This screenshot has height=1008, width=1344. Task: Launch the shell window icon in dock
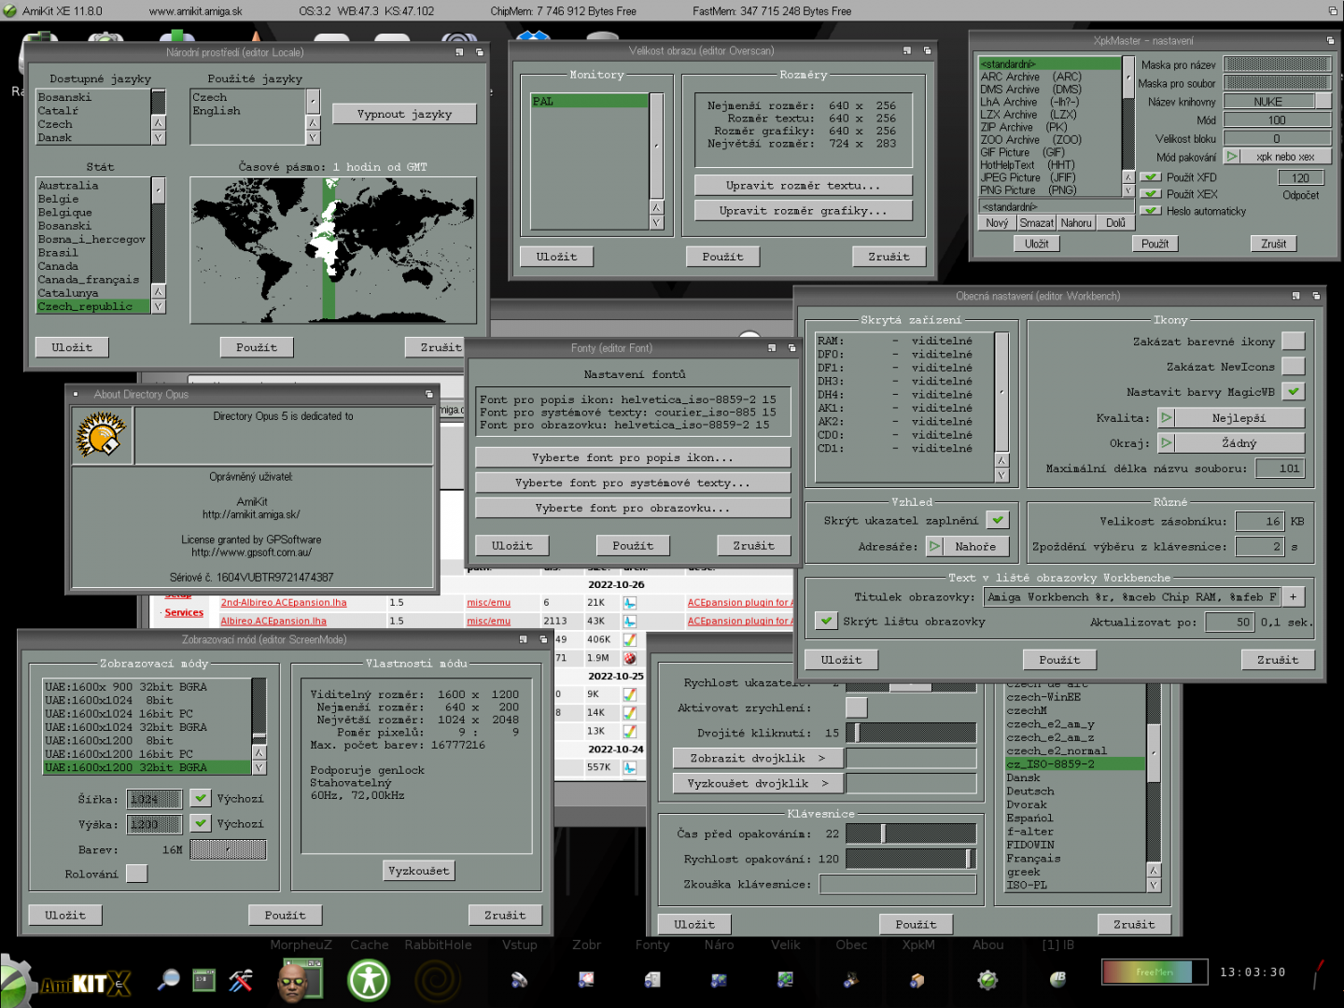click(x=204, y=979)
